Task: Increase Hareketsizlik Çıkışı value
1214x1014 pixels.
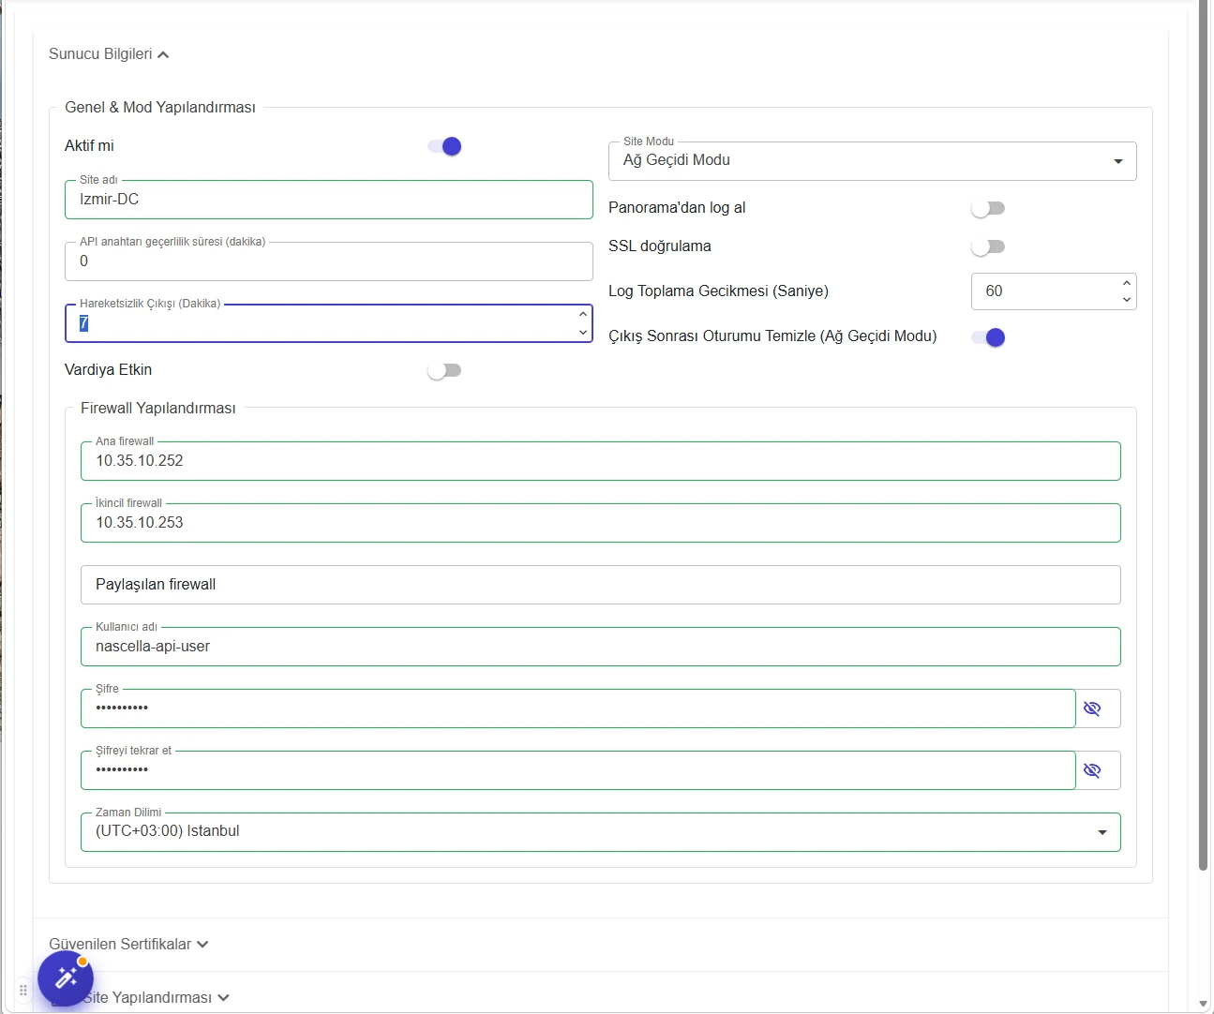Action: click(583, 315)
